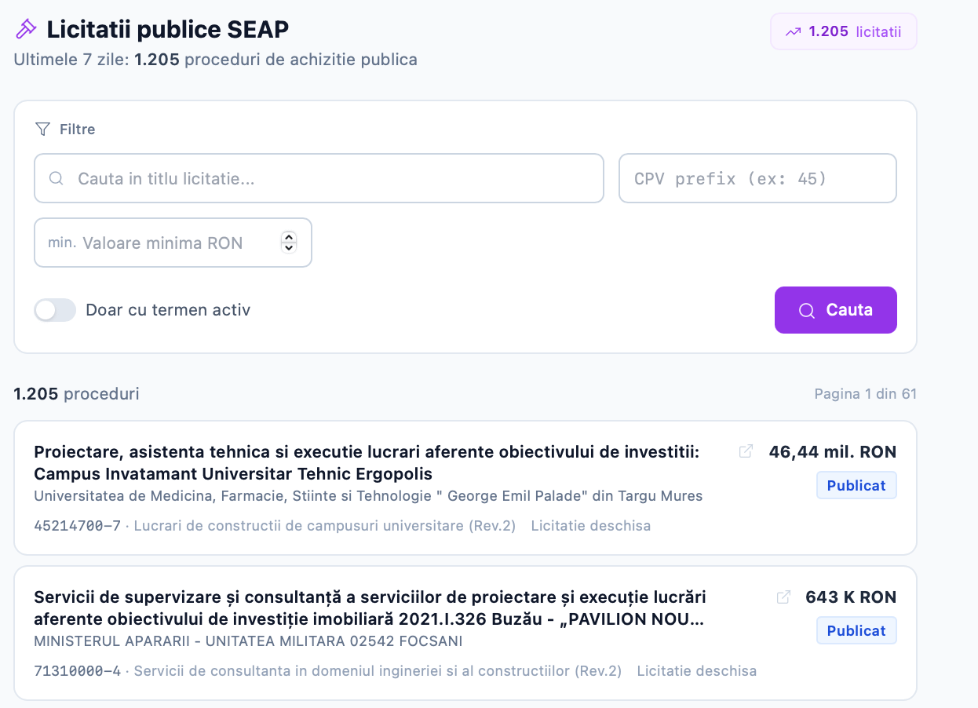This screenshot has height=708, width=978.
Task: Click the trending arrow icon in licitatii badge
Action: [794, 32]
